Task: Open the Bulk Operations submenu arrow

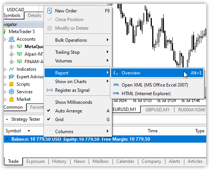Action: (x=108, y=40)
